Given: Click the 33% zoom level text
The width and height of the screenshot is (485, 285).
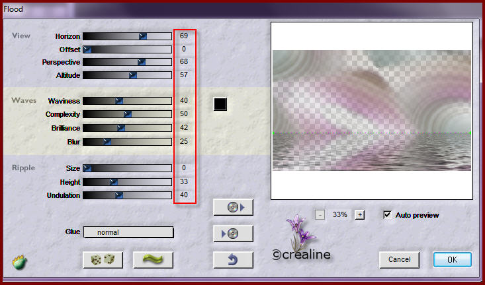Looking at the screenshot, I should (x=340, y=214).
